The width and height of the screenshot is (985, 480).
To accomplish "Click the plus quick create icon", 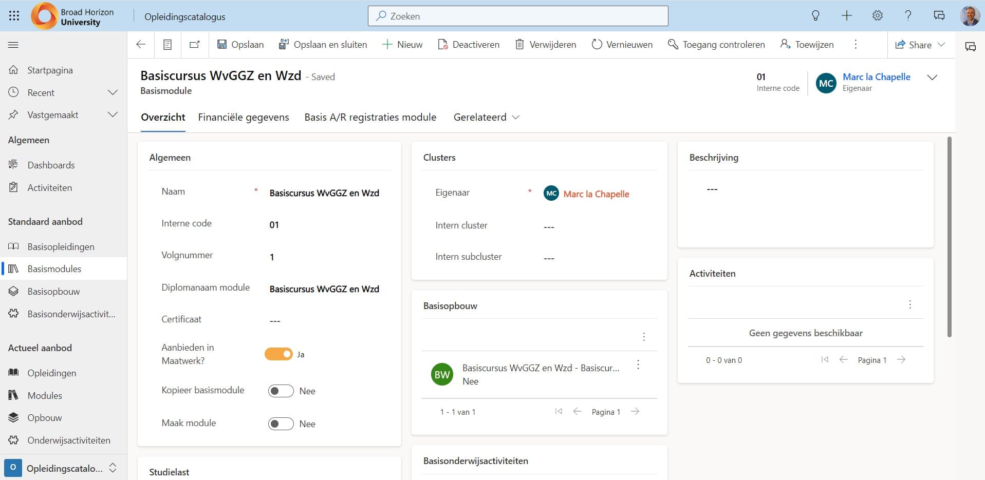I will pos(847,16).
